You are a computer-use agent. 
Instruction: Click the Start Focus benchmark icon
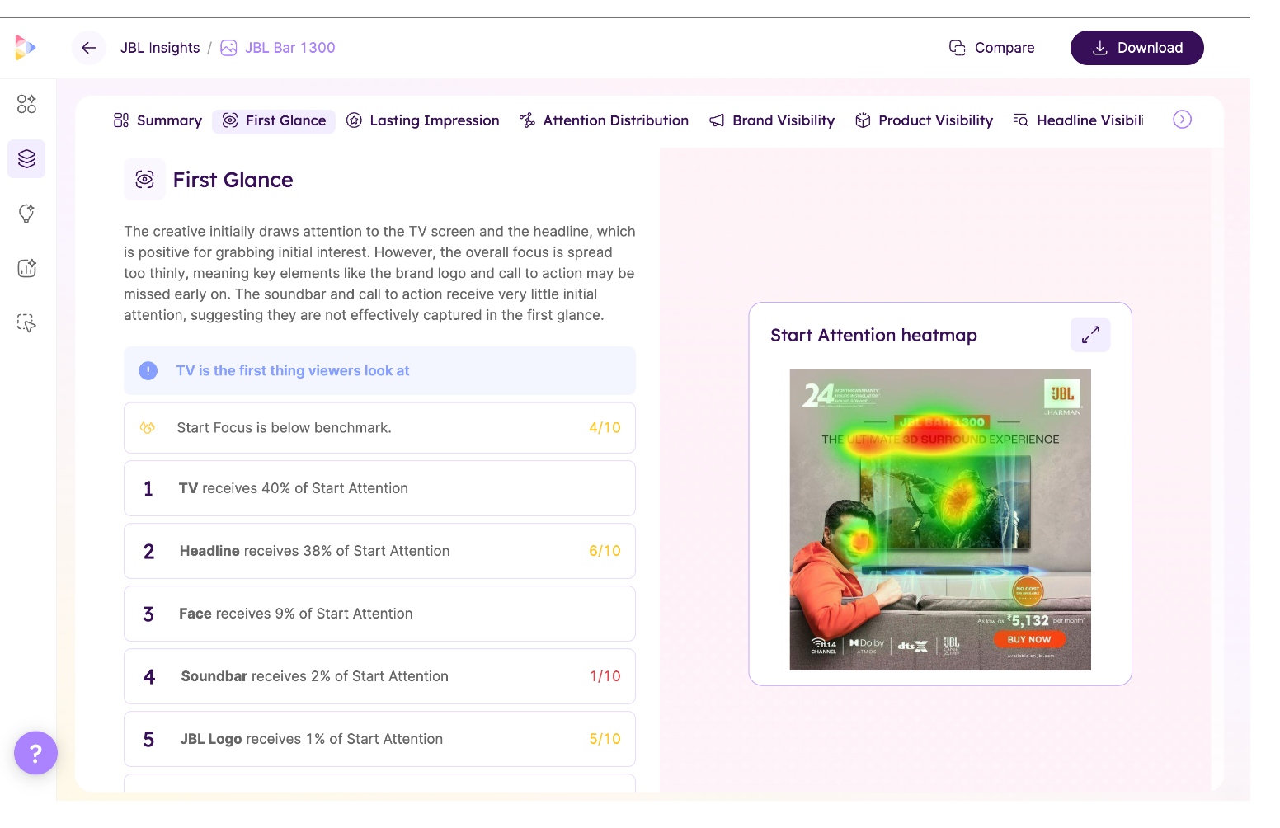pos(148,428)
